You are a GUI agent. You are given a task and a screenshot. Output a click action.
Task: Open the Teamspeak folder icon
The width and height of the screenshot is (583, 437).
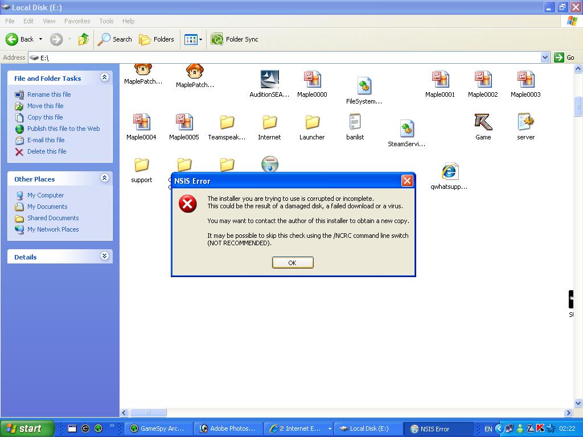227,122
